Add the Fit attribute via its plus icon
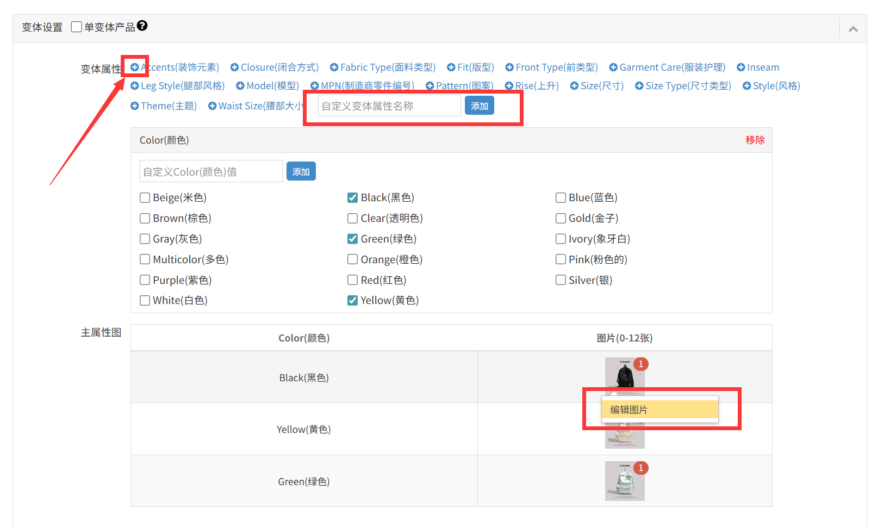 click(x=451, y=67)
